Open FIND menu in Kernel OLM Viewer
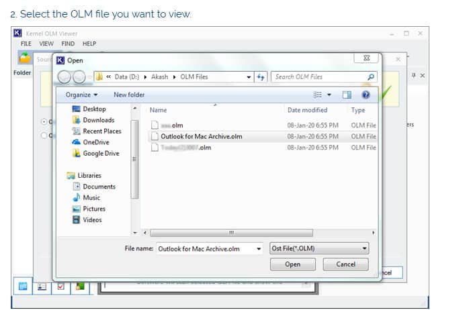This screenshot has height=310, width=469. pos(68,44)
